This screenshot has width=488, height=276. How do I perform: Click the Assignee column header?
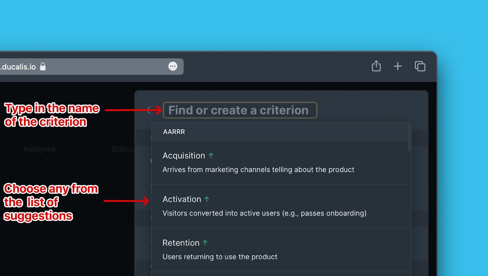click(x=39, y=149)
